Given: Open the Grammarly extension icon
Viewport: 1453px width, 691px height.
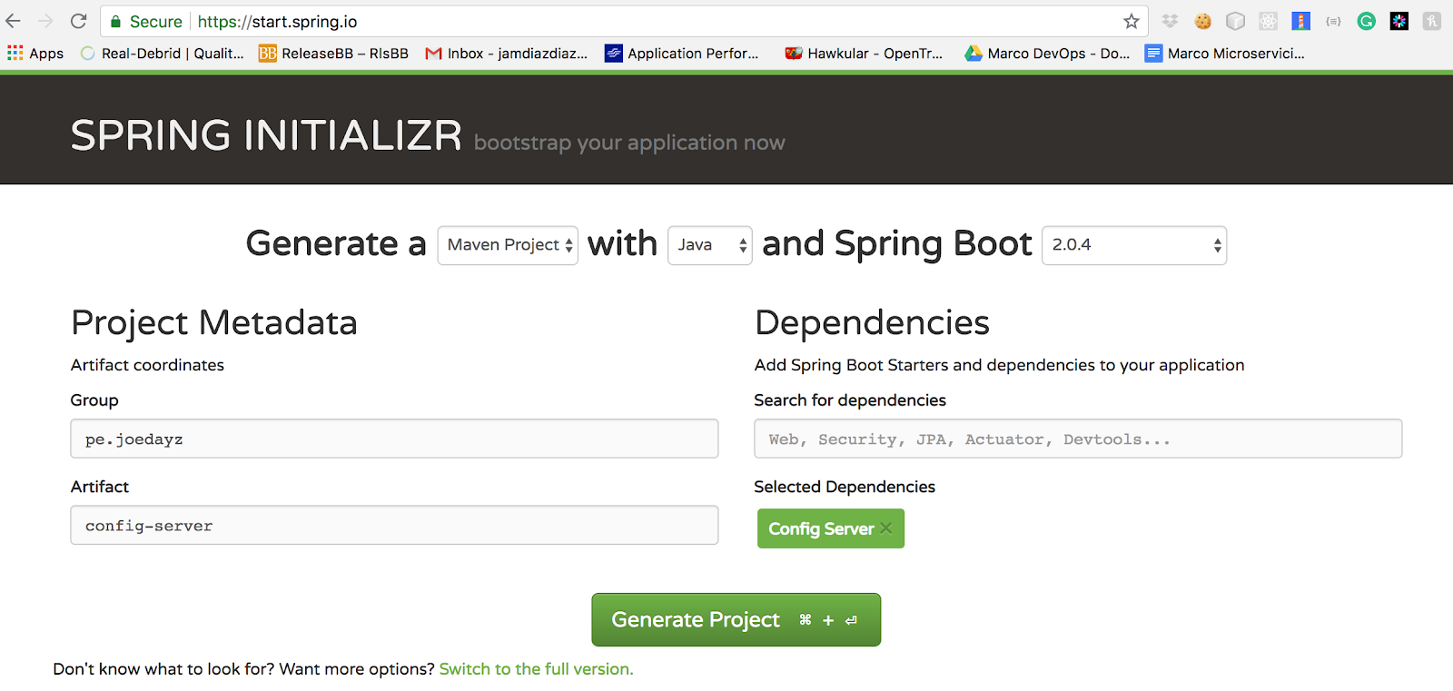Looking at the screenshot, I should (1366, 21).
